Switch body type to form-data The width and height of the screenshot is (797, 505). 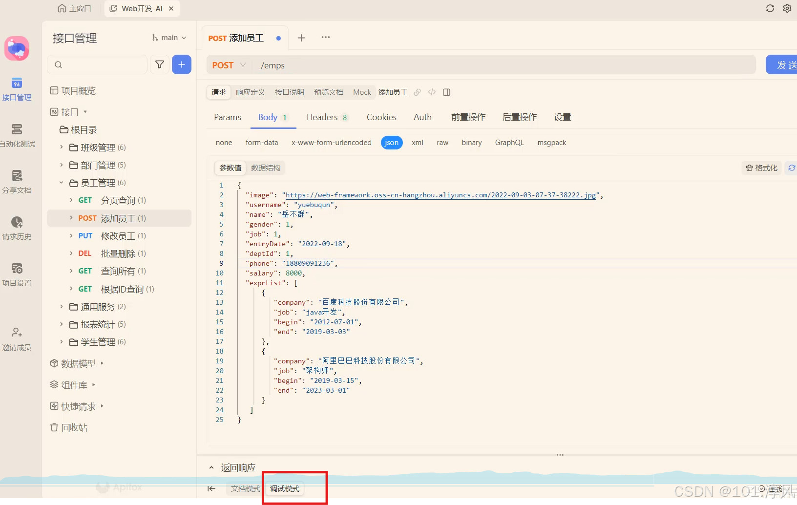coord(262,143)
